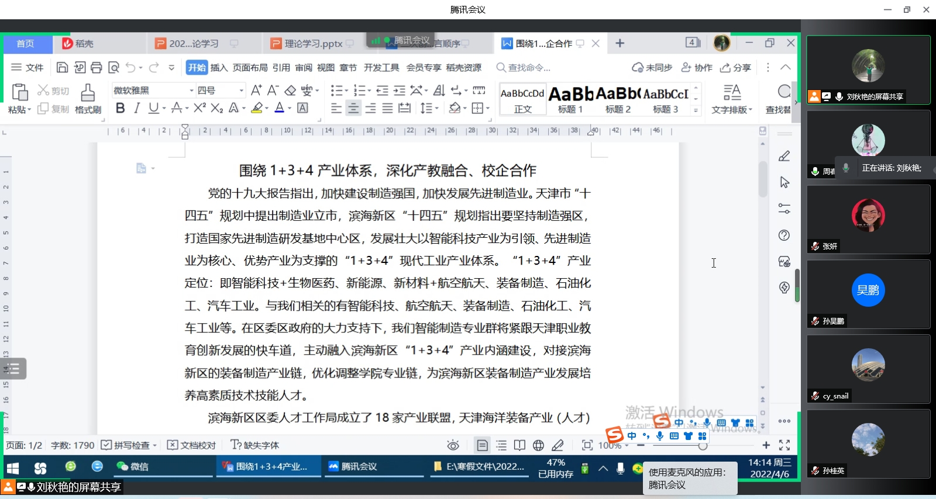Toggle spell check (拼写检查) in status bar
The height and width of the screenshot is (499, 936).
click(x=129, y=445)
